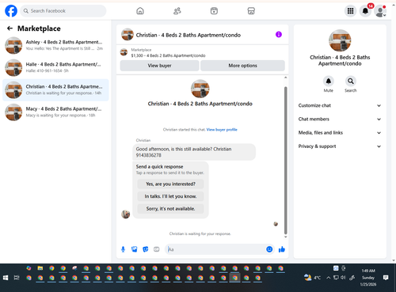Choose a GIF icon in composer
Image resolution: width=396 pixels, height=292 pixels.
coord(157,249)
